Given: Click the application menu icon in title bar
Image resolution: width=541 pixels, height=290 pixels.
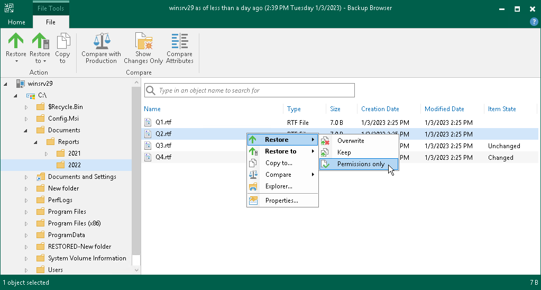Looking at the screenshot, I should click(x=10, y=8).
